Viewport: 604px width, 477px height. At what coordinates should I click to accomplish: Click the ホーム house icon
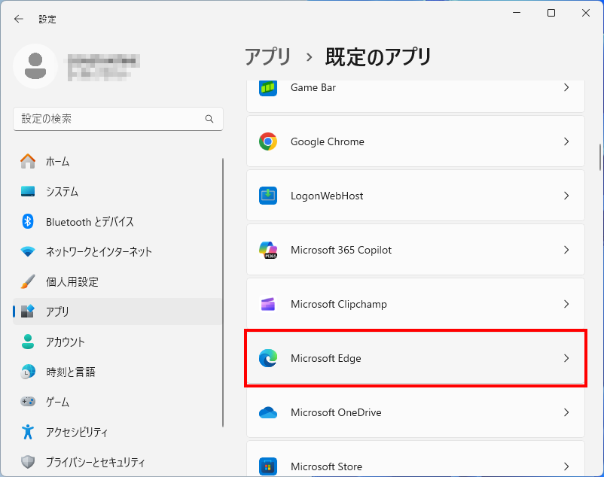pyautogui.click(x=28, y=161)
